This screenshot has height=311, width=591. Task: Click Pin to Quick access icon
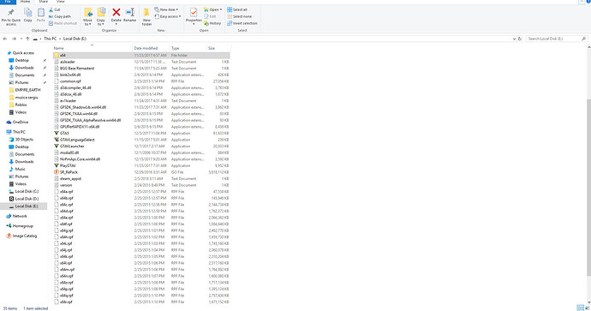11,17
